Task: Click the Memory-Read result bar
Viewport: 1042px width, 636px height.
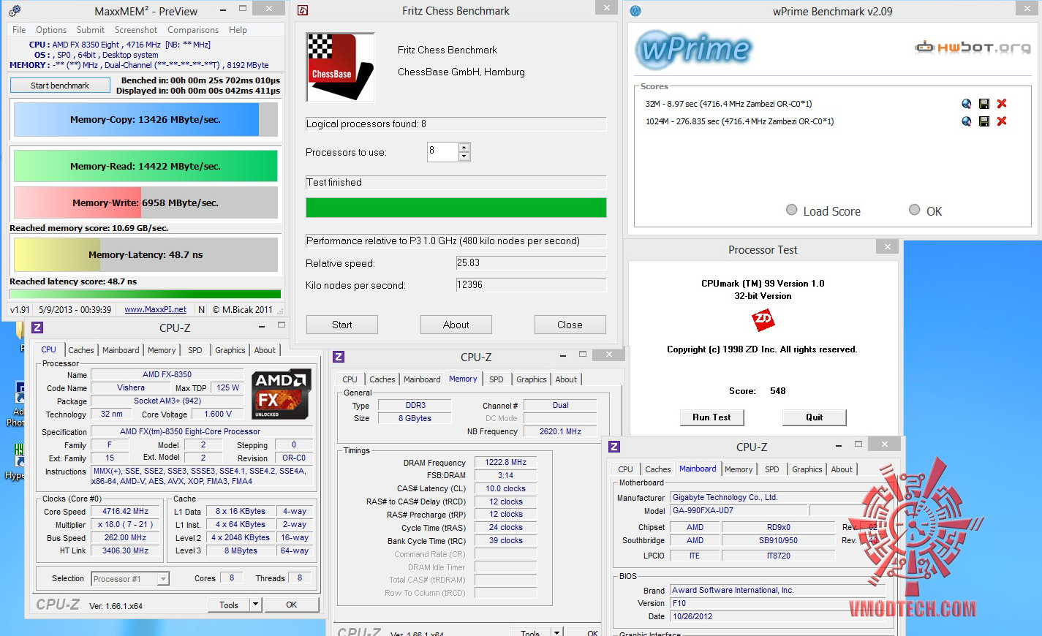Action: click(x=146, y=166)
